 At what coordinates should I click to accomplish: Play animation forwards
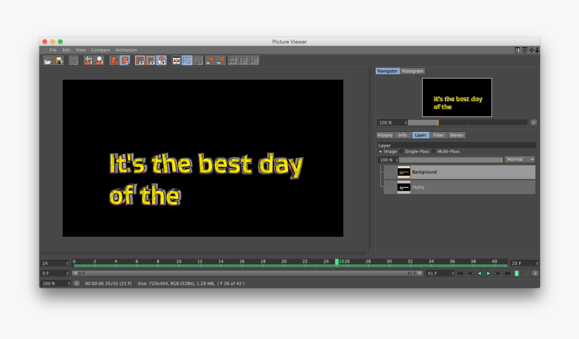(489, 273)
